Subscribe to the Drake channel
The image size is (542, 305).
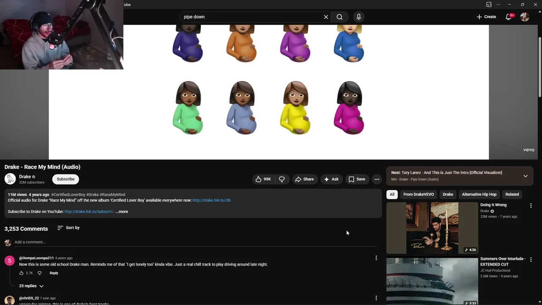click(66, 179)
